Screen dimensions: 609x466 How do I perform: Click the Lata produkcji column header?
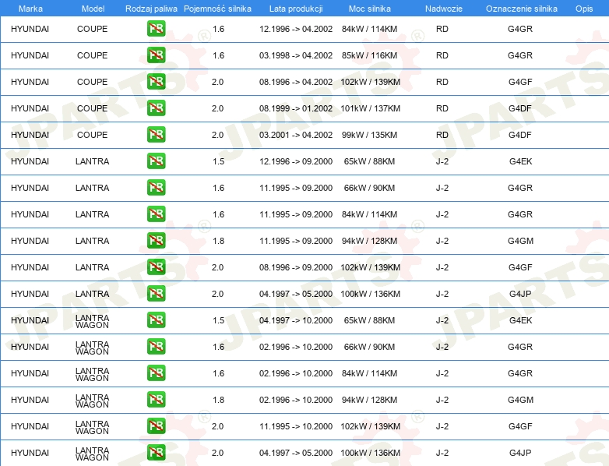(296, 9)
